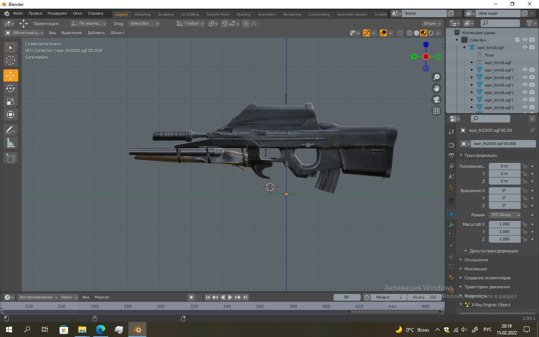Toggle camera view in the viewport

[436, 100]
